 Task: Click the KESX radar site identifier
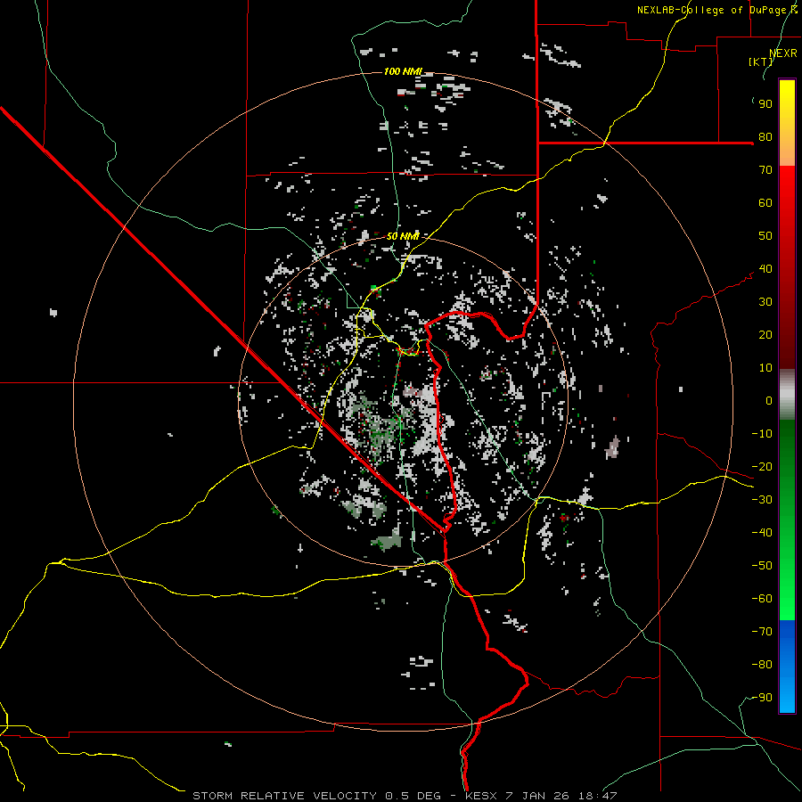click(481, 796)
